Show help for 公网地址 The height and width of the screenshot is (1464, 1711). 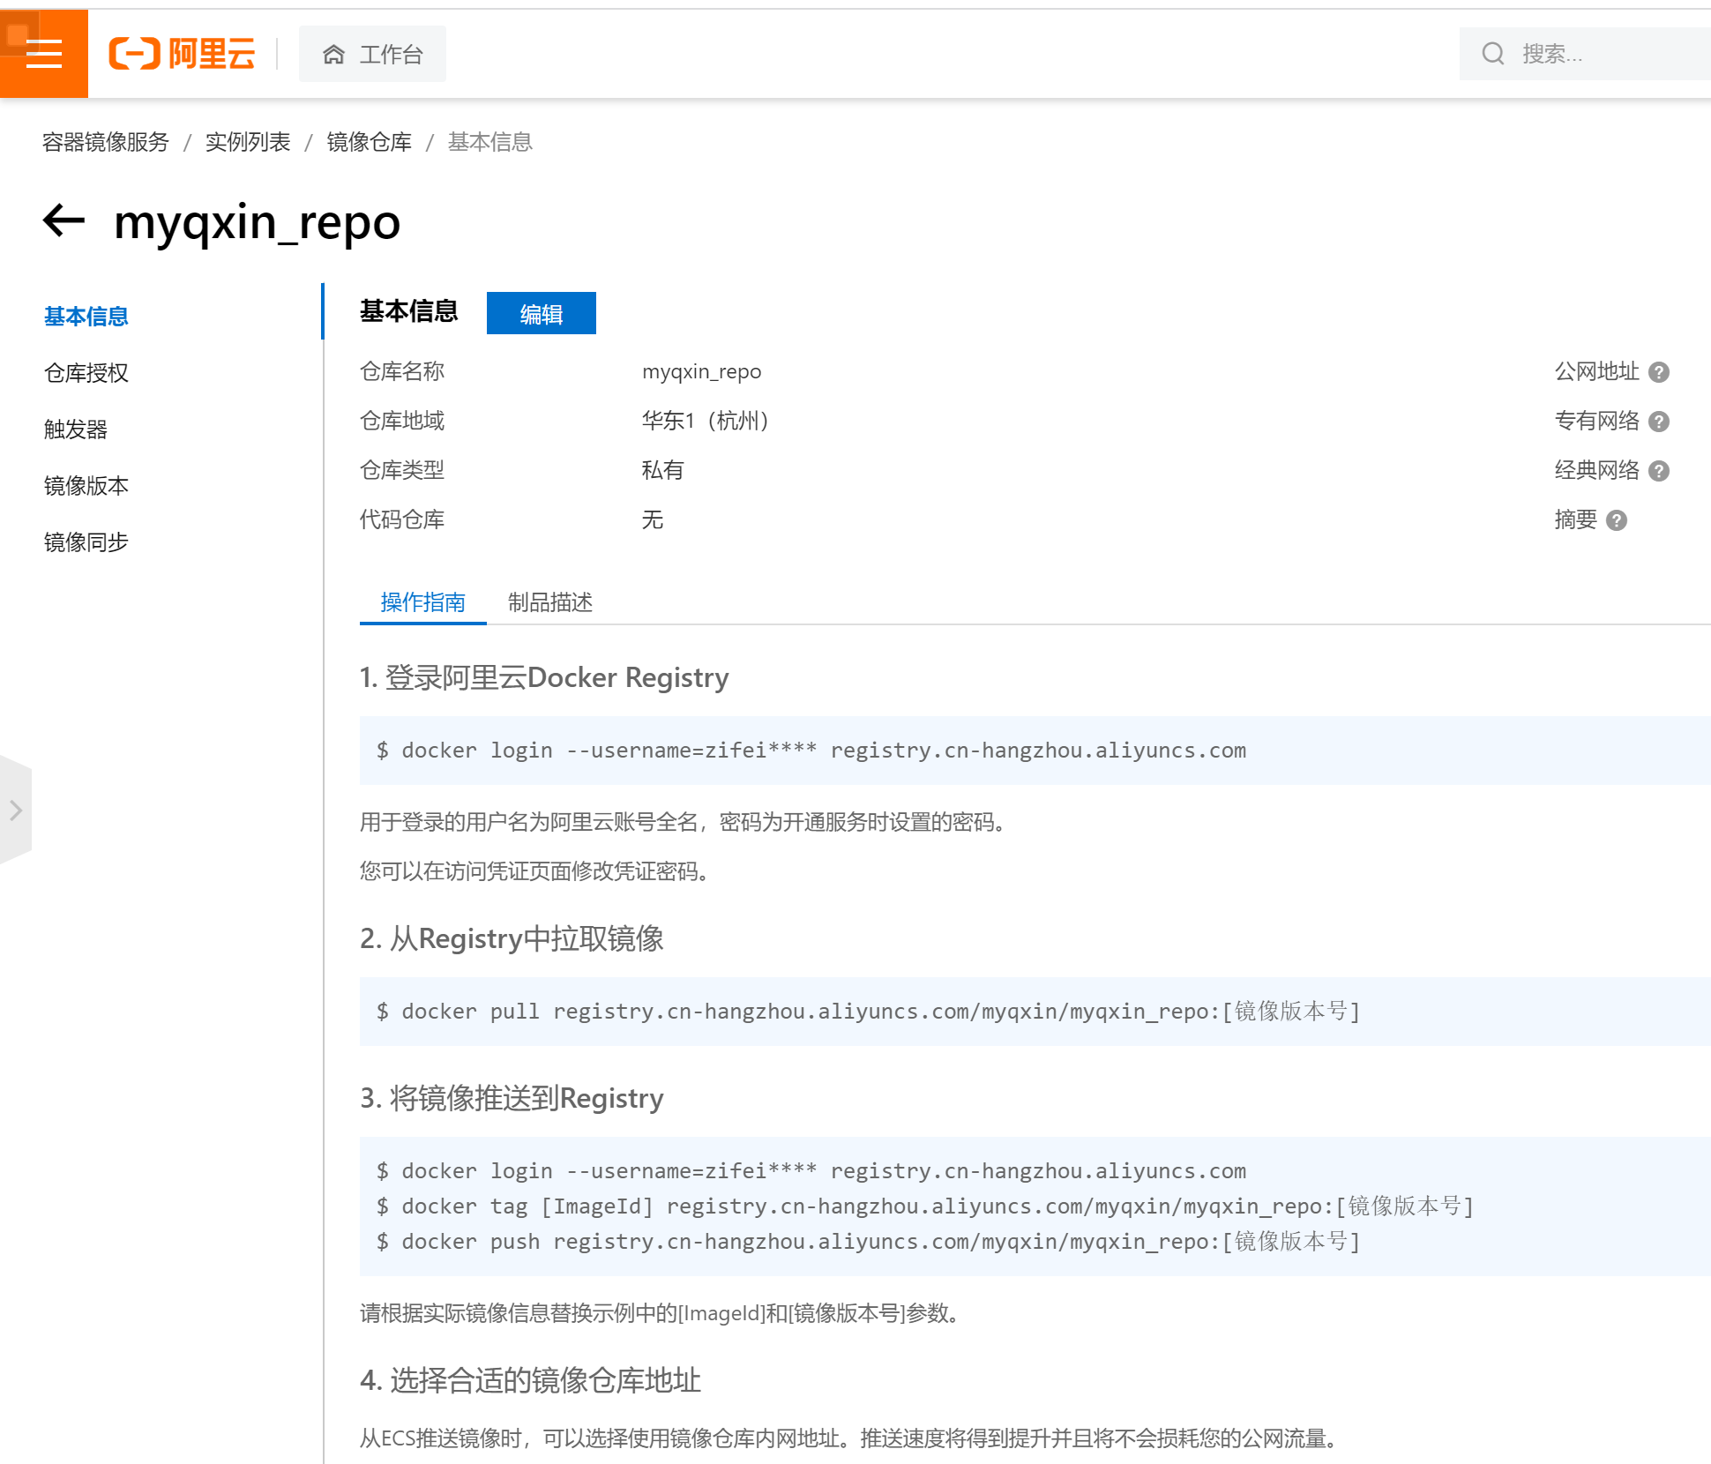coord(1659,372)
